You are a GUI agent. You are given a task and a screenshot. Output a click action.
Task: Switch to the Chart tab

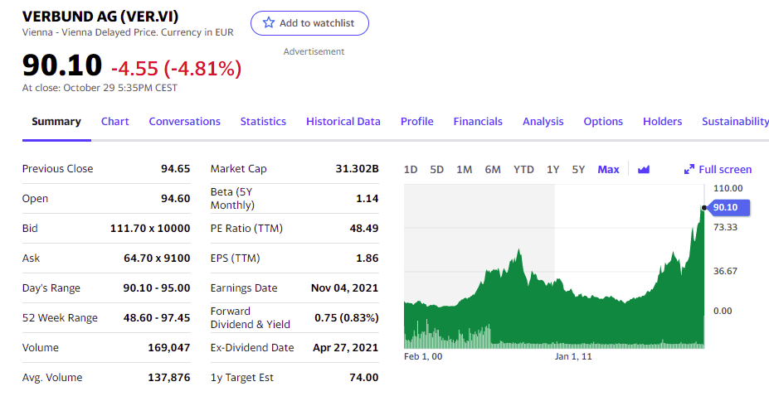(x=114, y=122)
